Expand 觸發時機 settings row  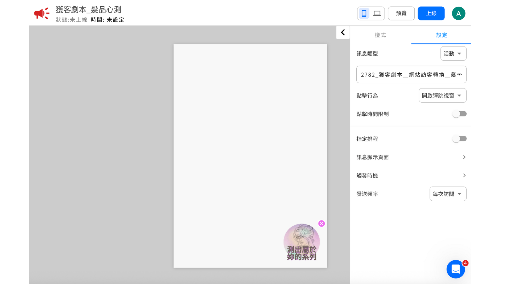[x=411, y=176]
